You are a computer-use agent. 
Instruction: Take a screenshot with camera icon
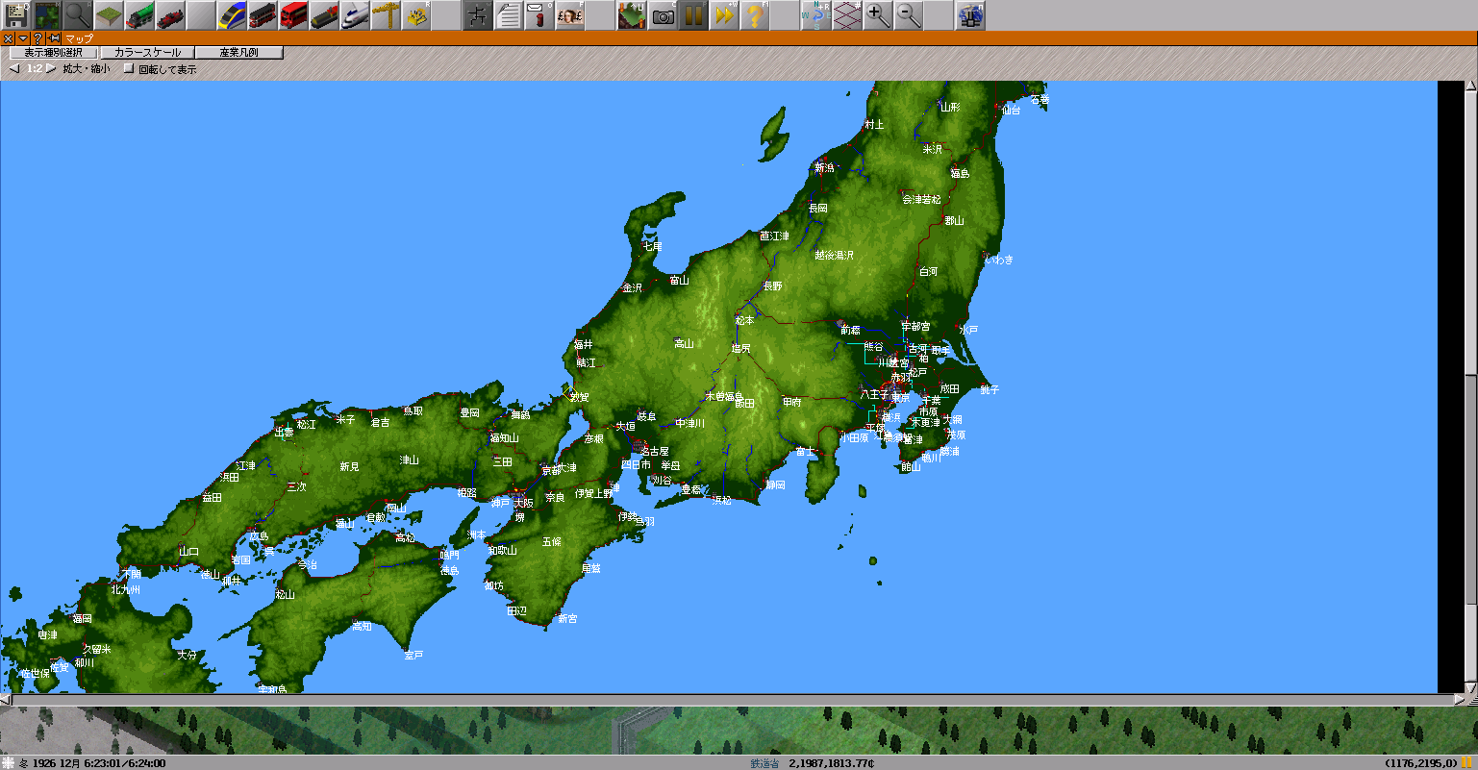point(662,15)
